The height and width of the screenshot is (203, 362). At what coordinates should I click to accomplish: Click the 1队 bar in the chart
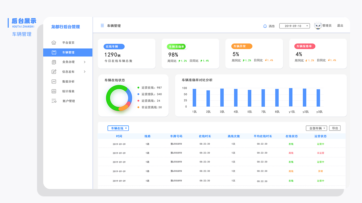[x=194, y=98]
